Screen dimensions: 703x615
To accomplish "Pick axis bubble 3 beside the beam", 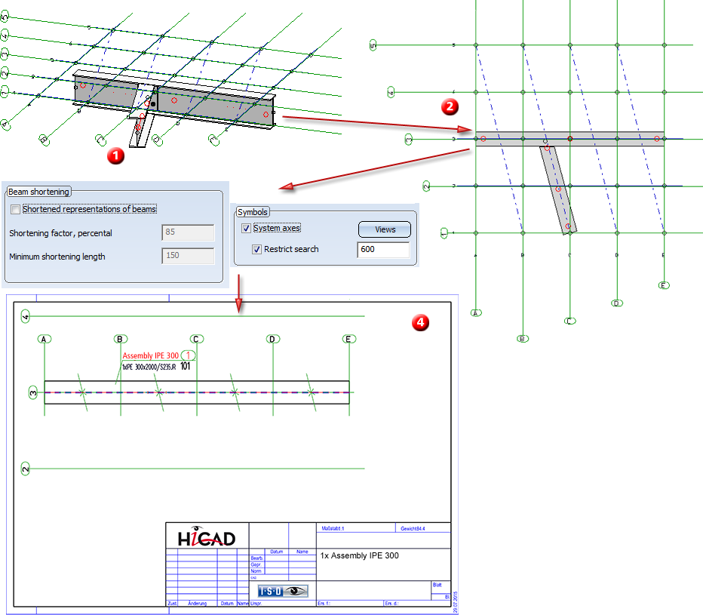I will (32, 392).
